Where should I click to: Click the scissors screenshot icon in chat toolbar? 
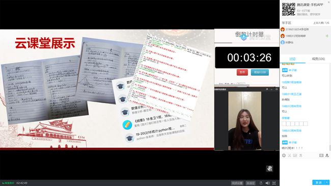point(289,156)
